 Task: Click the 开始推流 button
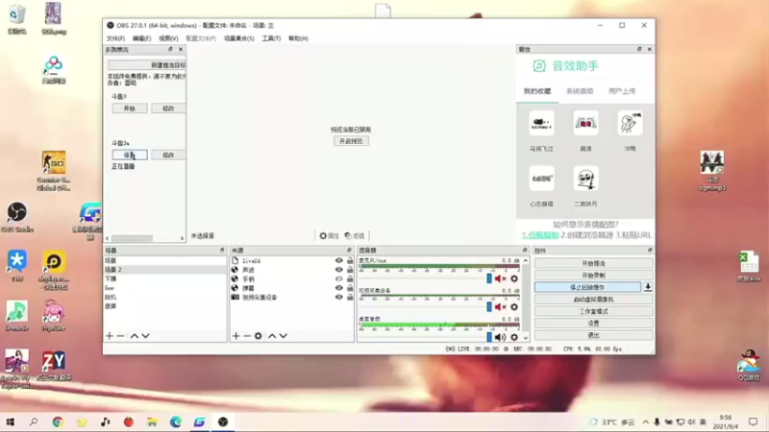pos(593,263)
